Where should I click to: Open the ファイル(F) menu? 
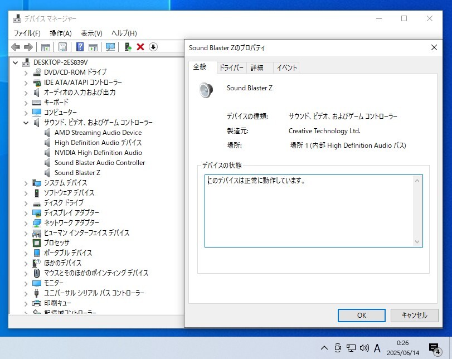pyautogui.click(x=27, y=33)
